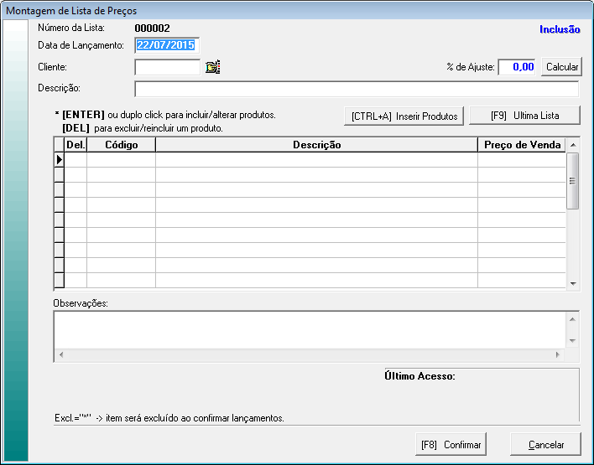Click inside the Observações text area

tap(309, 329)
